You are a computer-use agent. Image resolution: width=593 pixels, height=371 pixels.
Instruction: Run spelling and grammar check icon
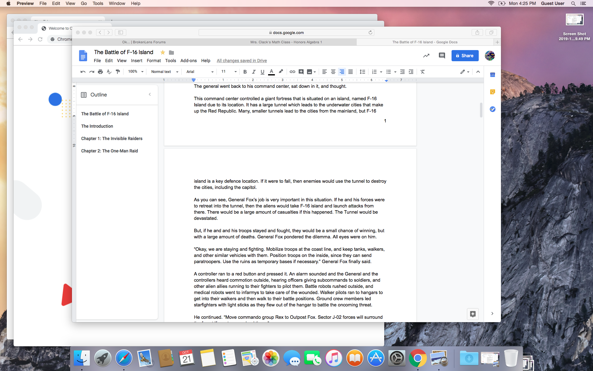(x=109, y=72)
